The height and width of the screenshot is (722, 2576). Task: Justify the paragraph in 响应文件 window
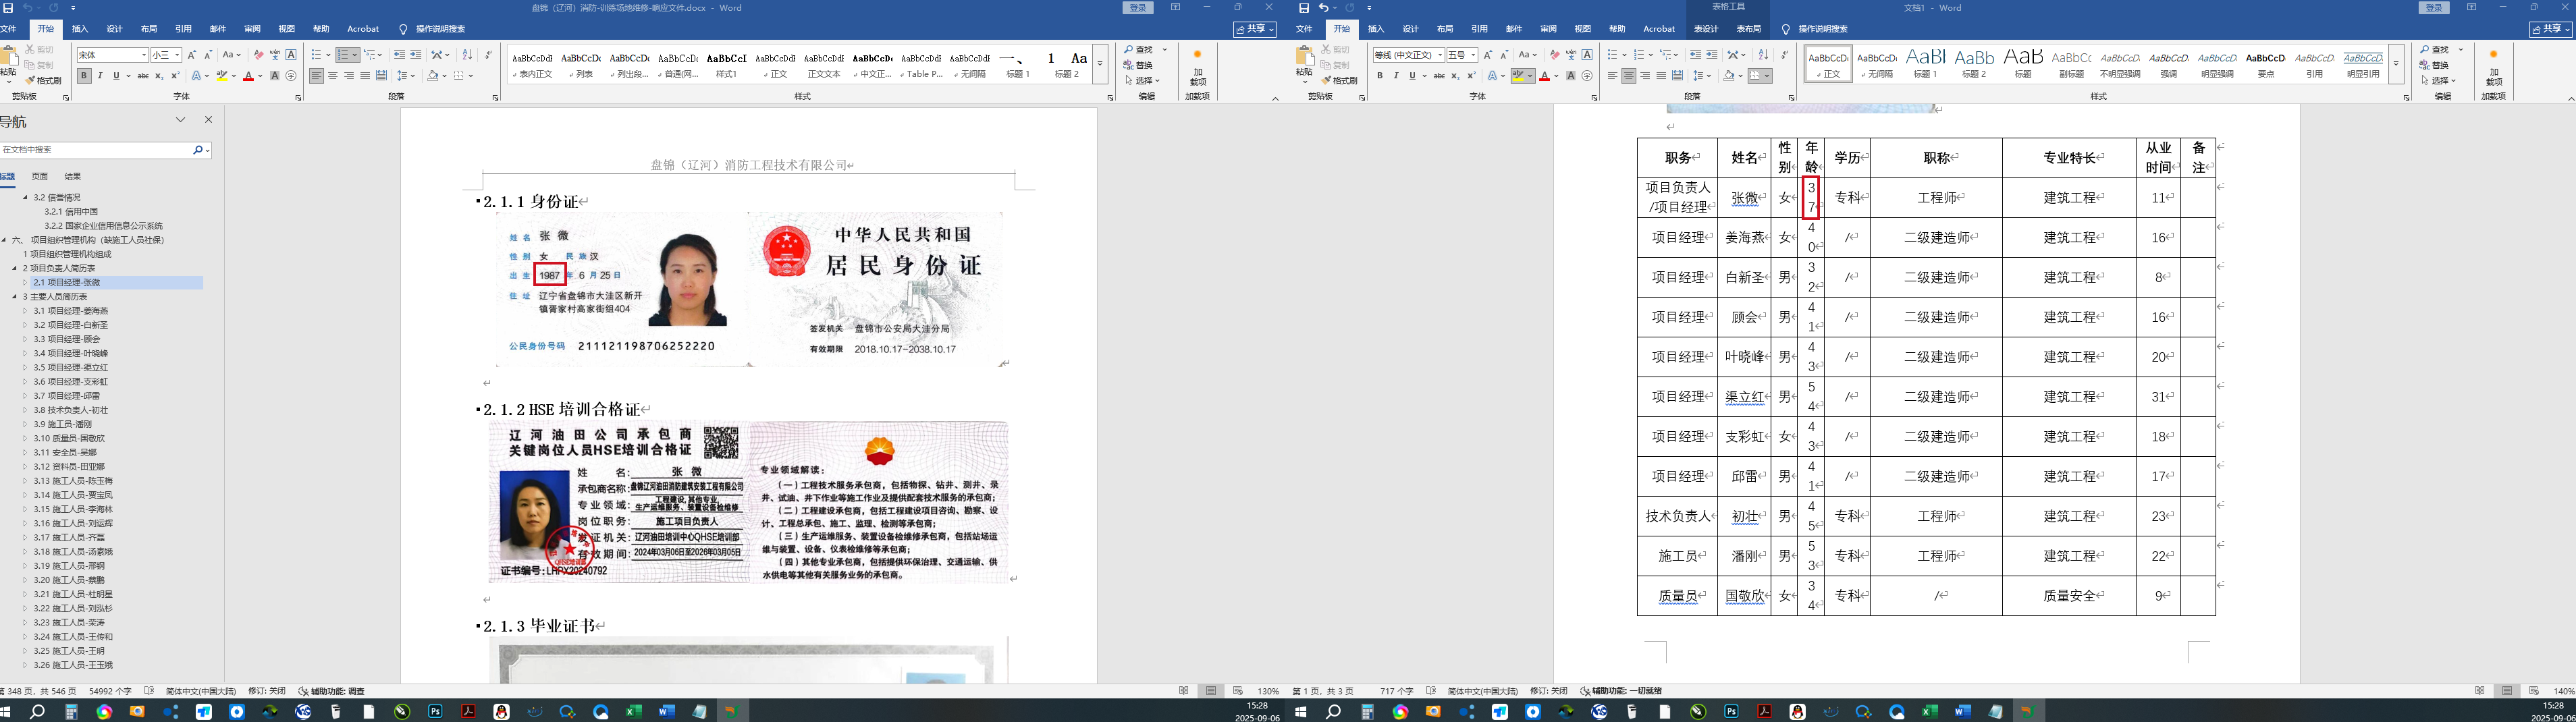coord(365,76)
